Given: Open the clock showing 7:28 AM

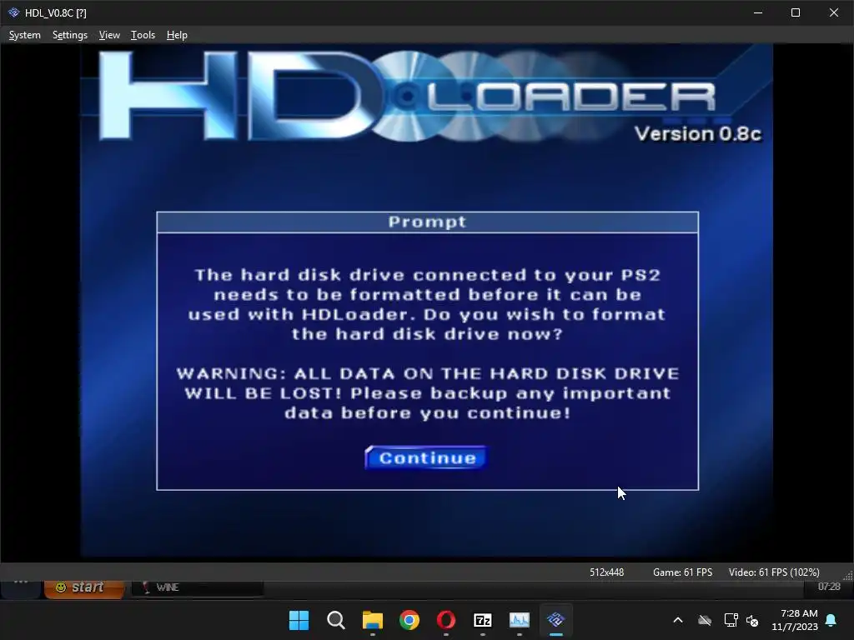Looking at the screenshot, I should click(795, 620).
